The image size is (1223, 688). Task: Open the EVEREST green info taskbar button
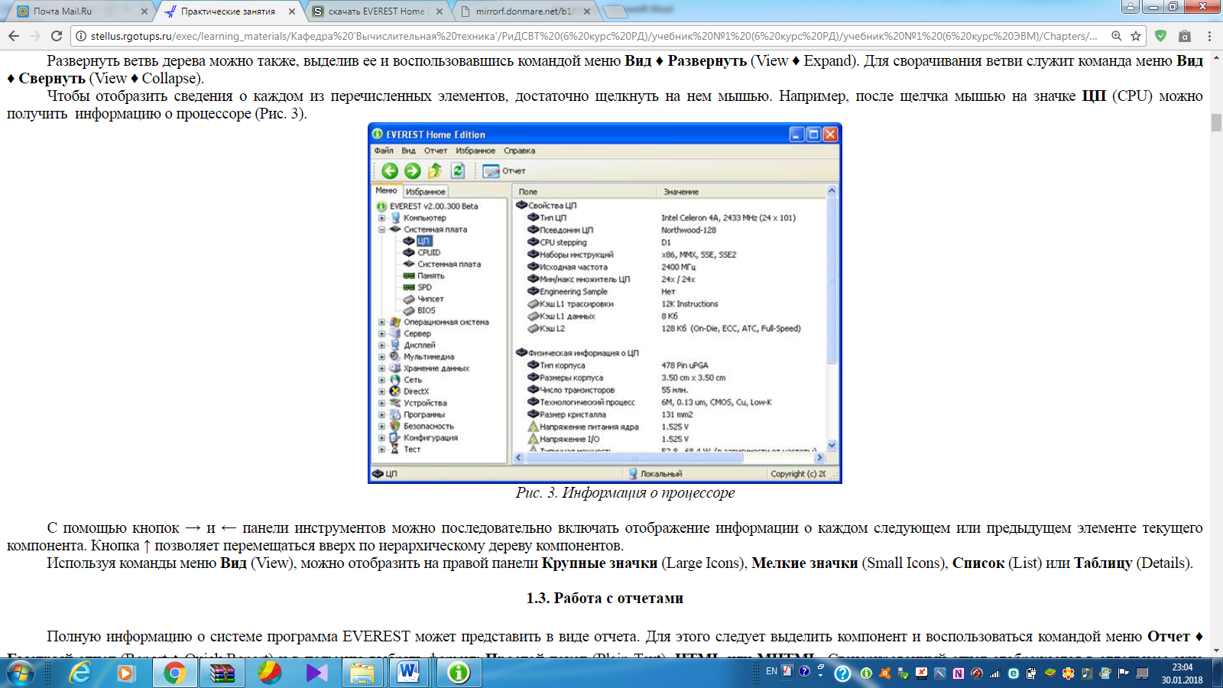tap(459, 673)
